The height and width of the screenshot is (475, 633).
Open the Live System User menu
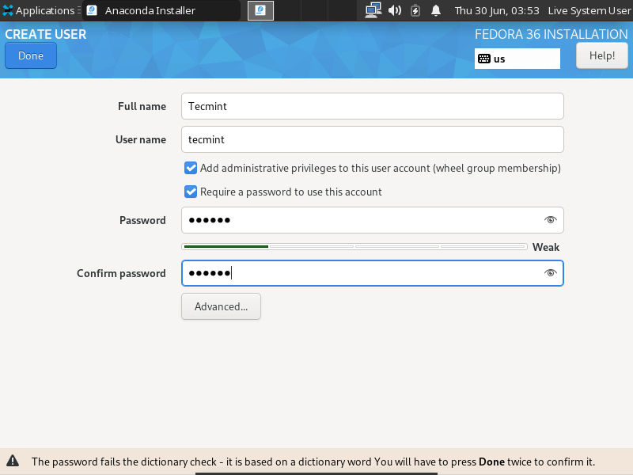pyautogui.click(x=589, y=10)
